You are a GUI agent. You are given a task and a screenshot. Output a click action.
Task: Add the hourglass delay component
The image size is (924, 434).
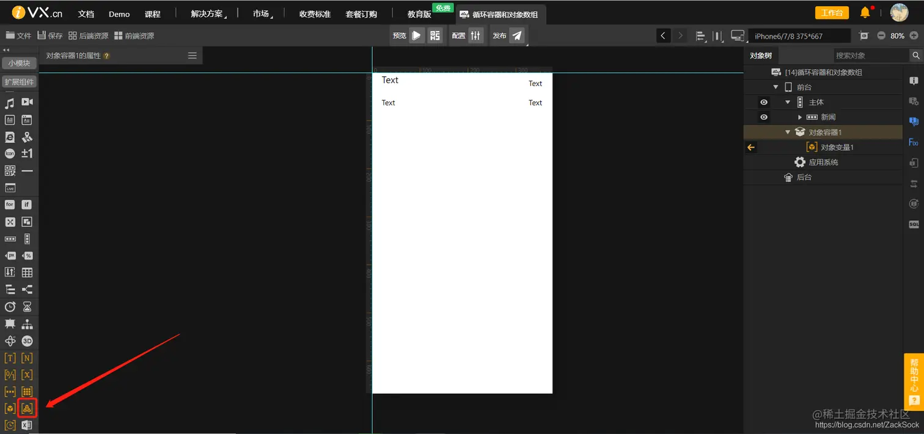(27, 307)
